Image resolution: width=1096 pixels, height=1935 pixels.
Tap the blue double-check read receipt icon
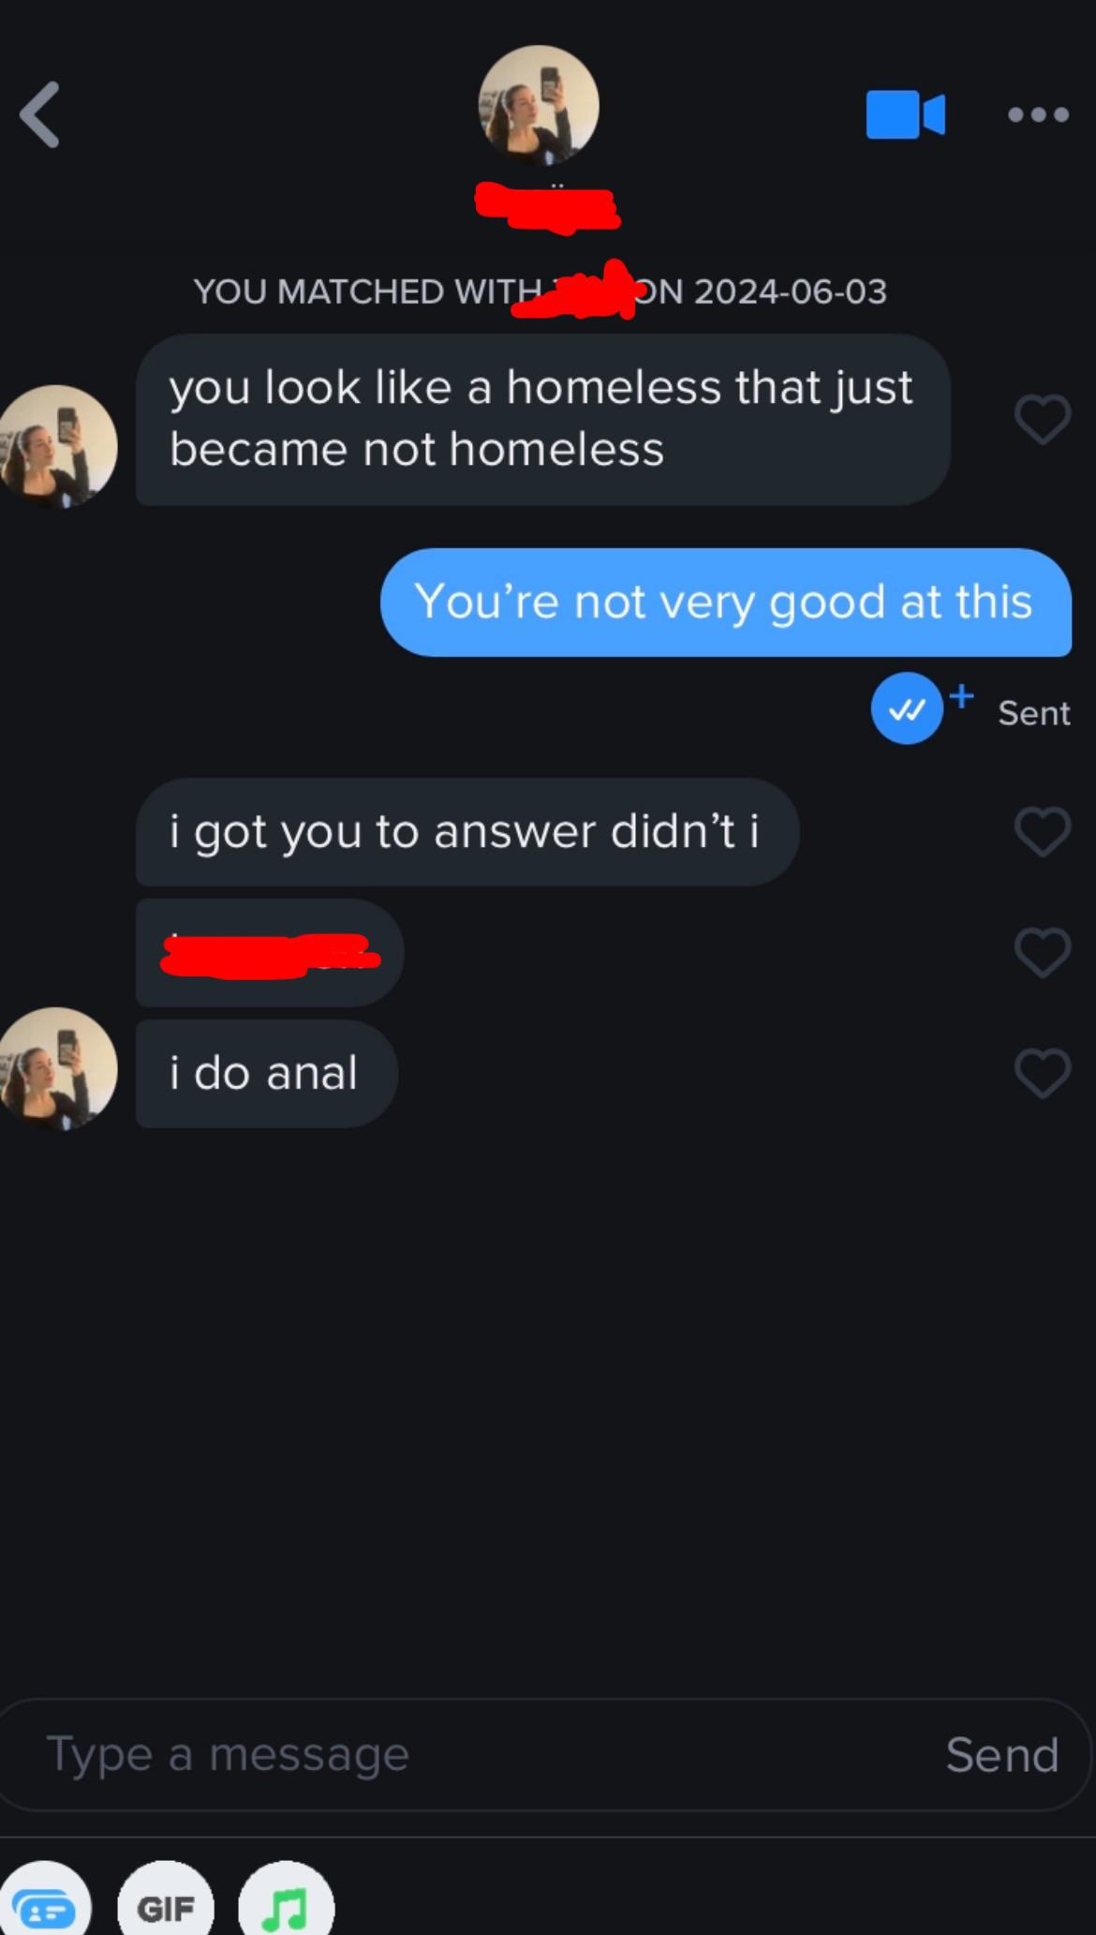[906, 709]
